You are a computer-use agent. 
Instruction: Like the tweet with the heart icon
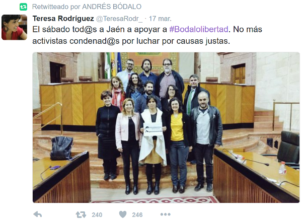pos(123,214)
